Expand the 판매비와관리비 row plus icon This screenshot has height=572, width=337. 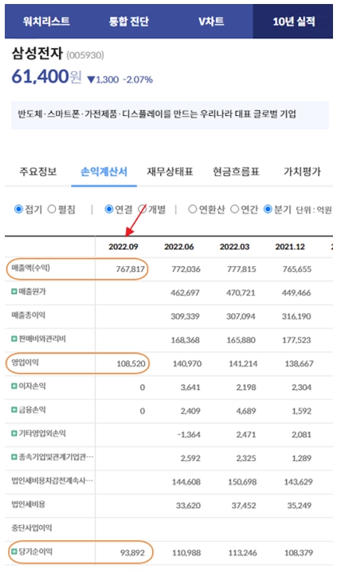pos(14,339)
